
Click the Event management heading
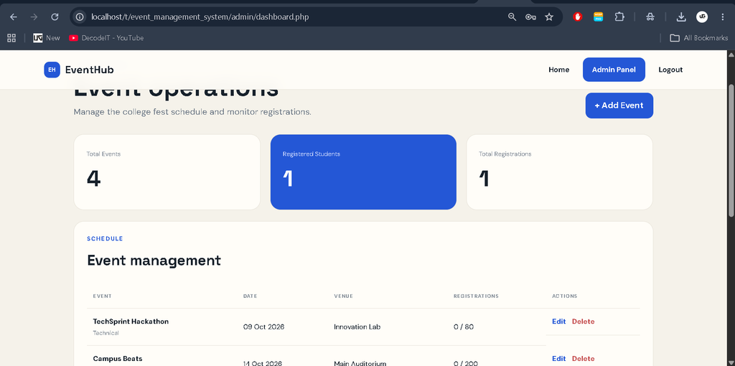(154, 261)
